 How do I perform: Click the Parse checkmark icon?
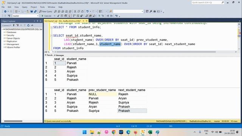point(58,16)
